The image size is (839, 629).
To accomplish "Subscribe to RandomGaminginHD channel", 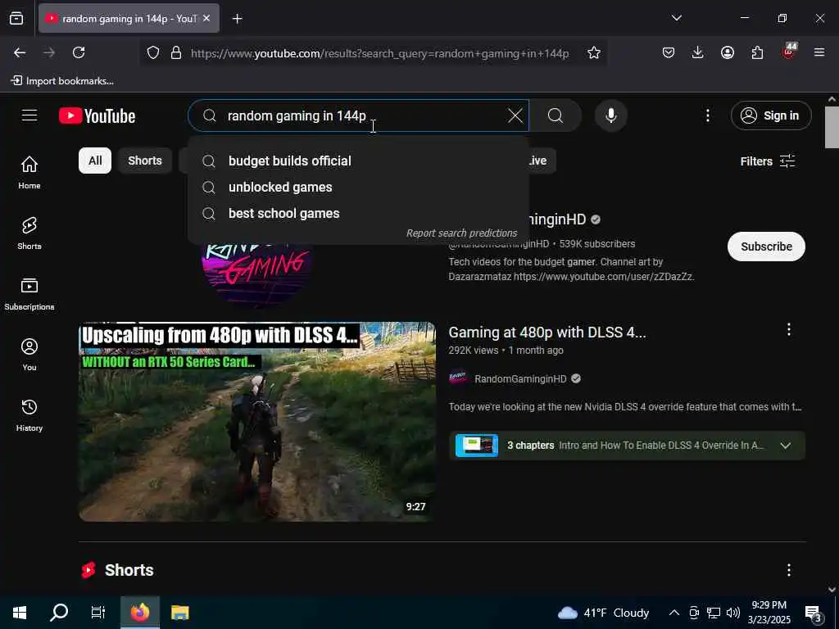I will click(x=766, y=247).
